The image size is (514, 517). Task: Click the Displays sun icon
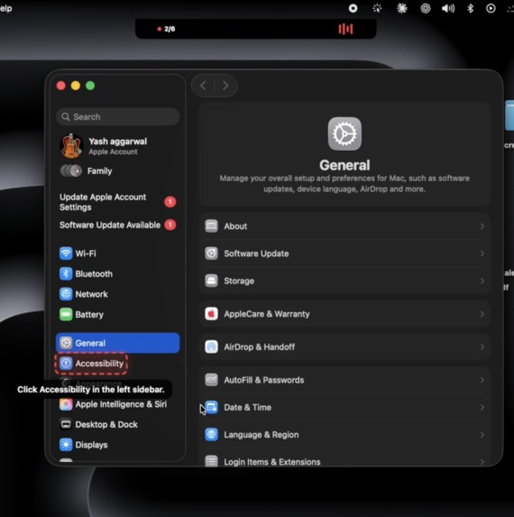coord(66,445)
